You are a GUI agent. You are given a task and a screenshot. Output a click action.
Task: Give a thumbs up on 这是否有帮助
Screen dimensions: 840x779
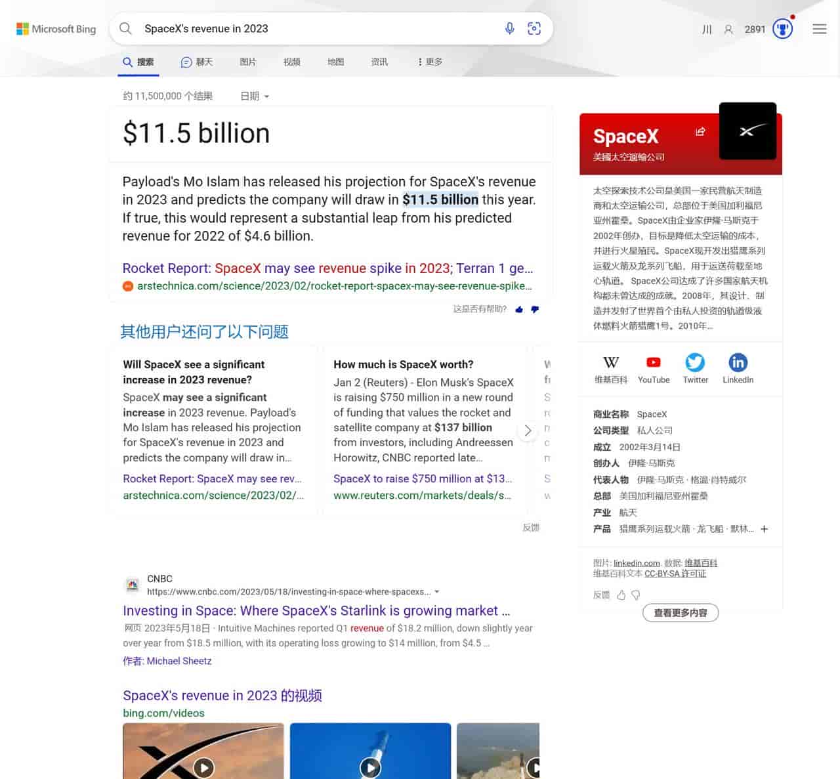tap(519, 309)
